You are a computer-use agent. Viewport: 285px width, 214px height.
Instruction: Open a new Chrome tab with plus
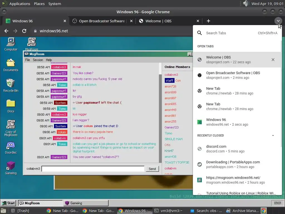click(x=208, y=21)
